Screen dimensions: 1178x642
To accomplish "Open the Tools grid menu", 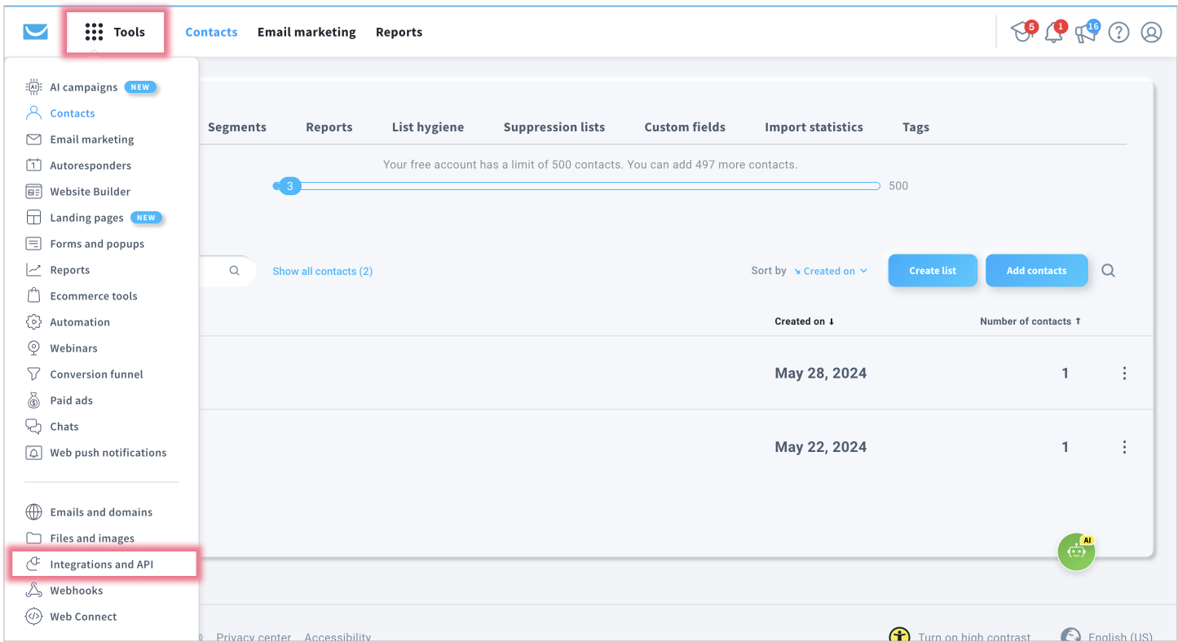I will (x=115, y=32).
